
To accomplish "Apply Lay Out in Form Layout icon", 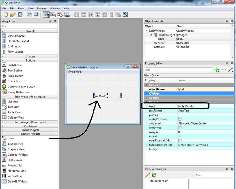I will (111, 15).
